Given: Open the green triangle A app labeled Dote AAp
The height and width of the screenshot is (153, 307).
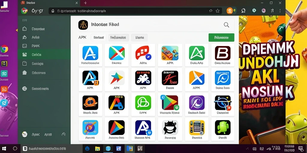Looking at the screenshot, I should [197, 53].
